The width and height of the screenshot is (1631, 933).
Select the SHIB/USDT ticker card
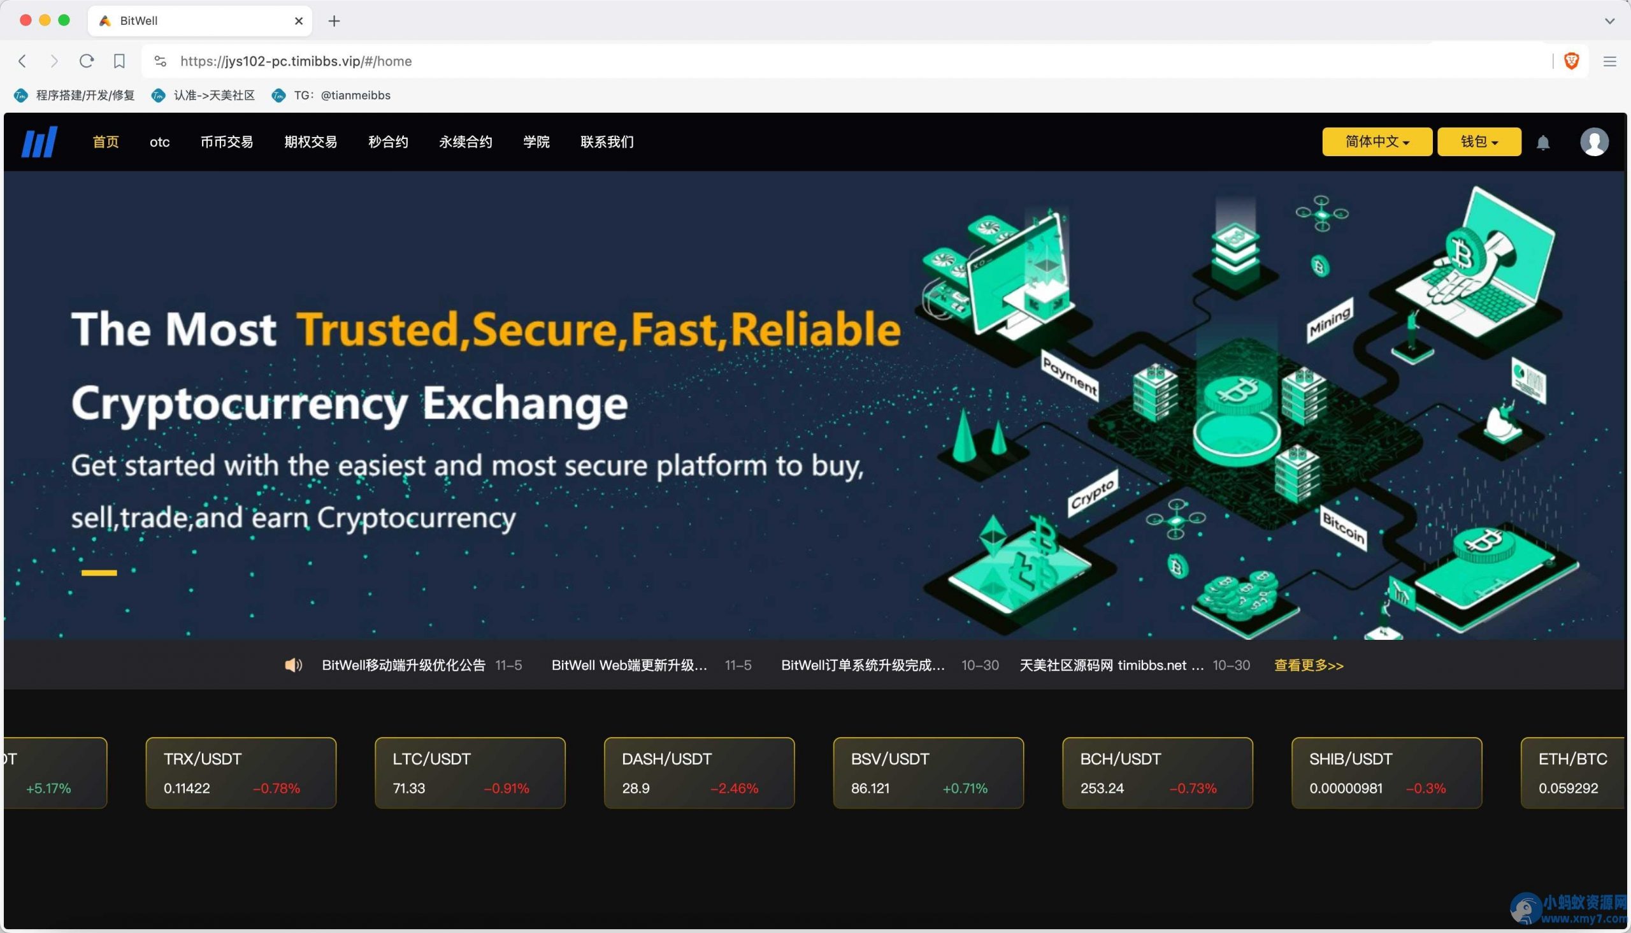tap(1387, 773)
